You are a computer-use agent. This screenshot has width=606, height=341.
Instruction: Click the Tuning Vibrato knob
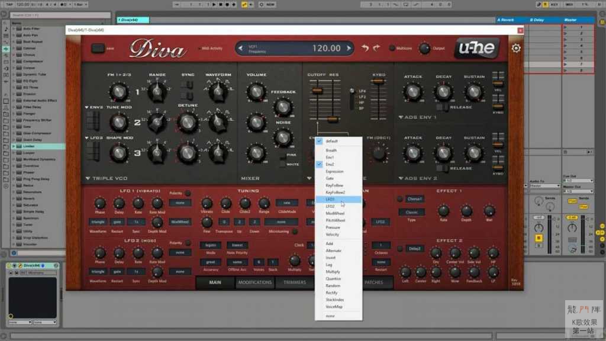tap(207, 203)
